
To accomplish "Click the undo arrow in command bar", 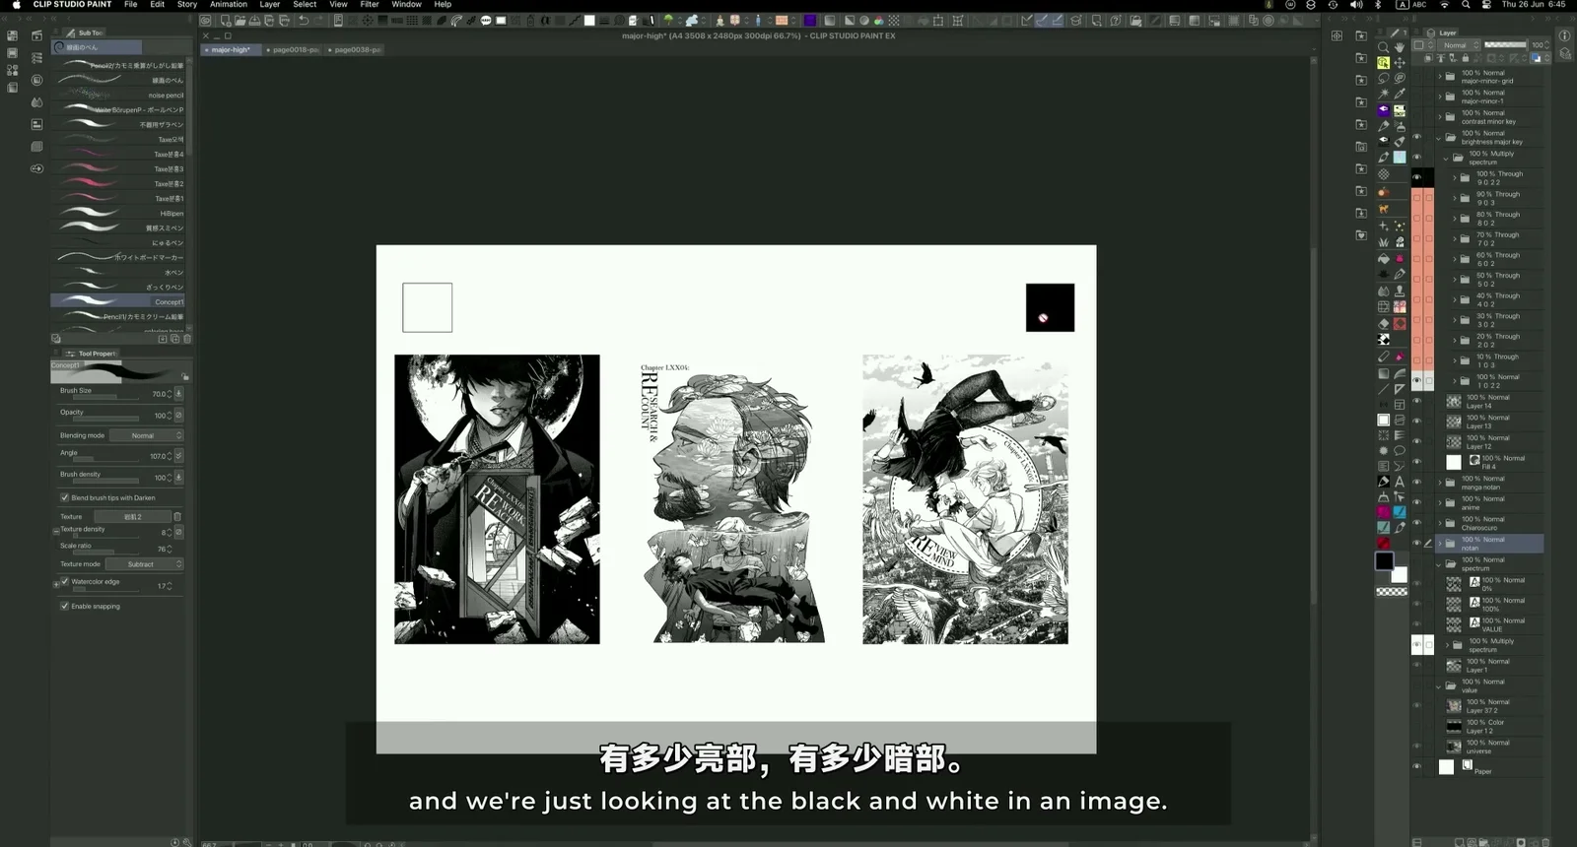I will (304, 20).
